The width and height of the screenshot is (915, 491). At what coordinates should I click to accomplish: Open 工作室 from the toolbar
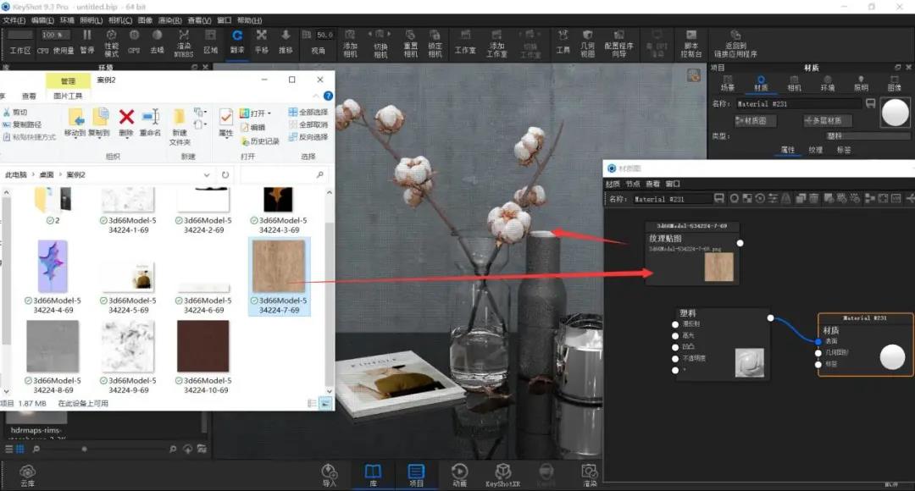(465, 42)
